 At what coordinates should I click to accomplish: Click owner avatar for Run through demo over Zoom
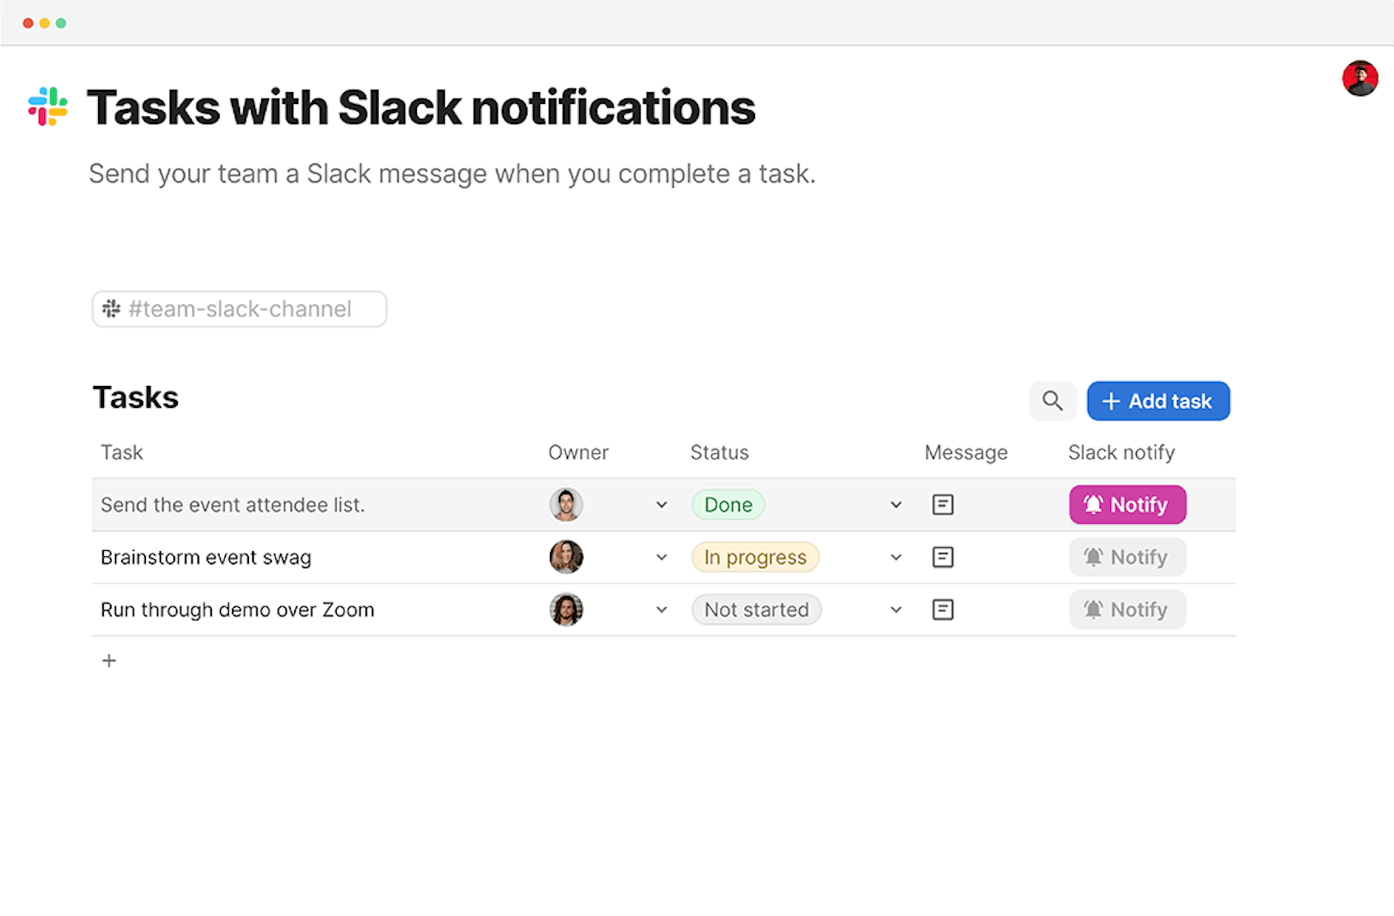click(566, 610)
